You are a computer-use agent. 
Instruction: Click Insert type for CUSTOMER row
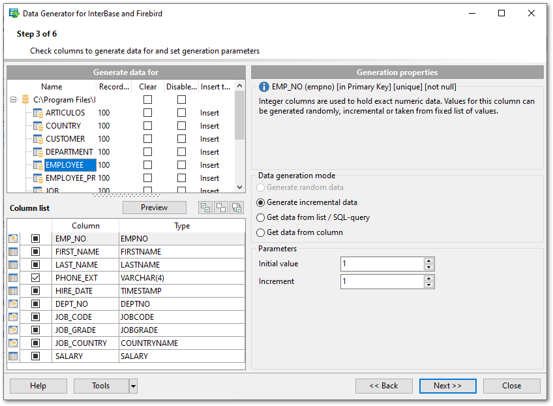coord(209,139)
